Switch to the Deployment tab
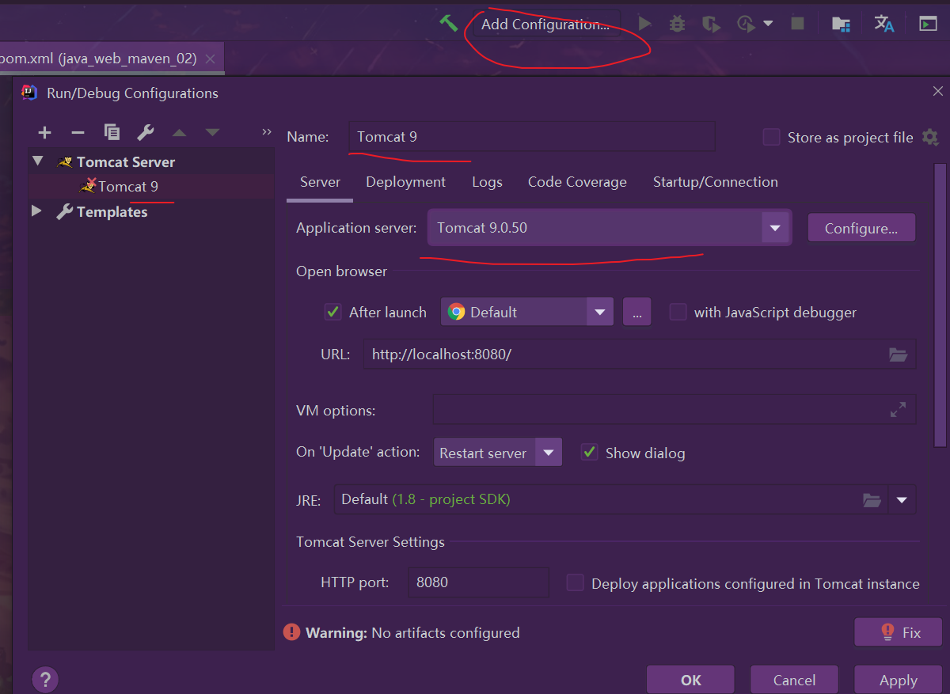The image size is (950, 694). point(405,182)
